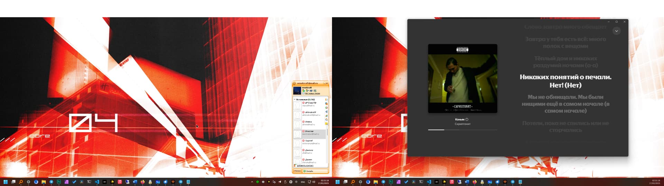This screenshot has height=186, width=664.
Task: Collapse the lyrics view with the chevron button
Action: point(616,31)
